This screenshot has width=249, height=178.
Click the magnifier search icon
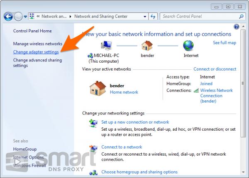point(242,16)
